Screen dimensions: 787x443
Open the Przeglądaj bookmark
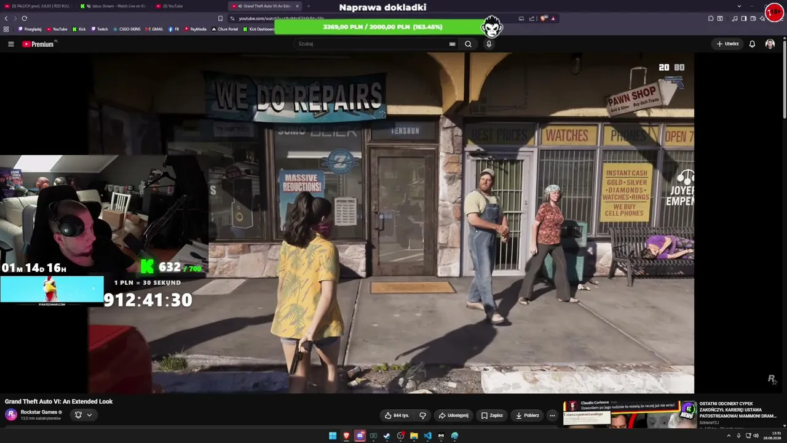(x=30, y=29)
